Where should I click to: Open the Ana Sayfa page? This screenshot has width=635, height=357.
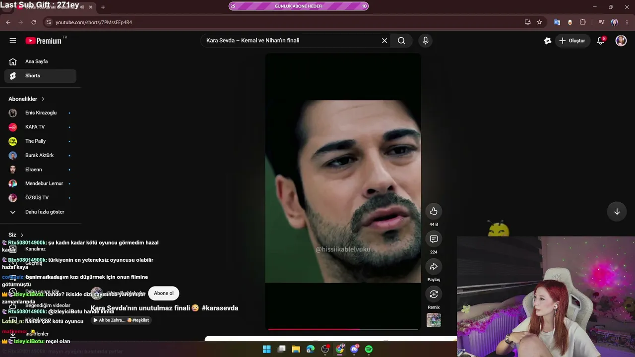(x=40, y=61)
